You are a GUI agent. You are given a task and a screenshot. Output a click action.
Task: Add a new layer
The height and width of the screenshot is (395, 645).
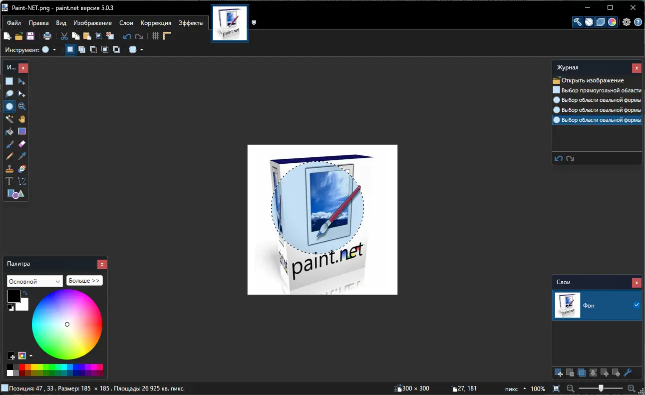click(559, 373)
